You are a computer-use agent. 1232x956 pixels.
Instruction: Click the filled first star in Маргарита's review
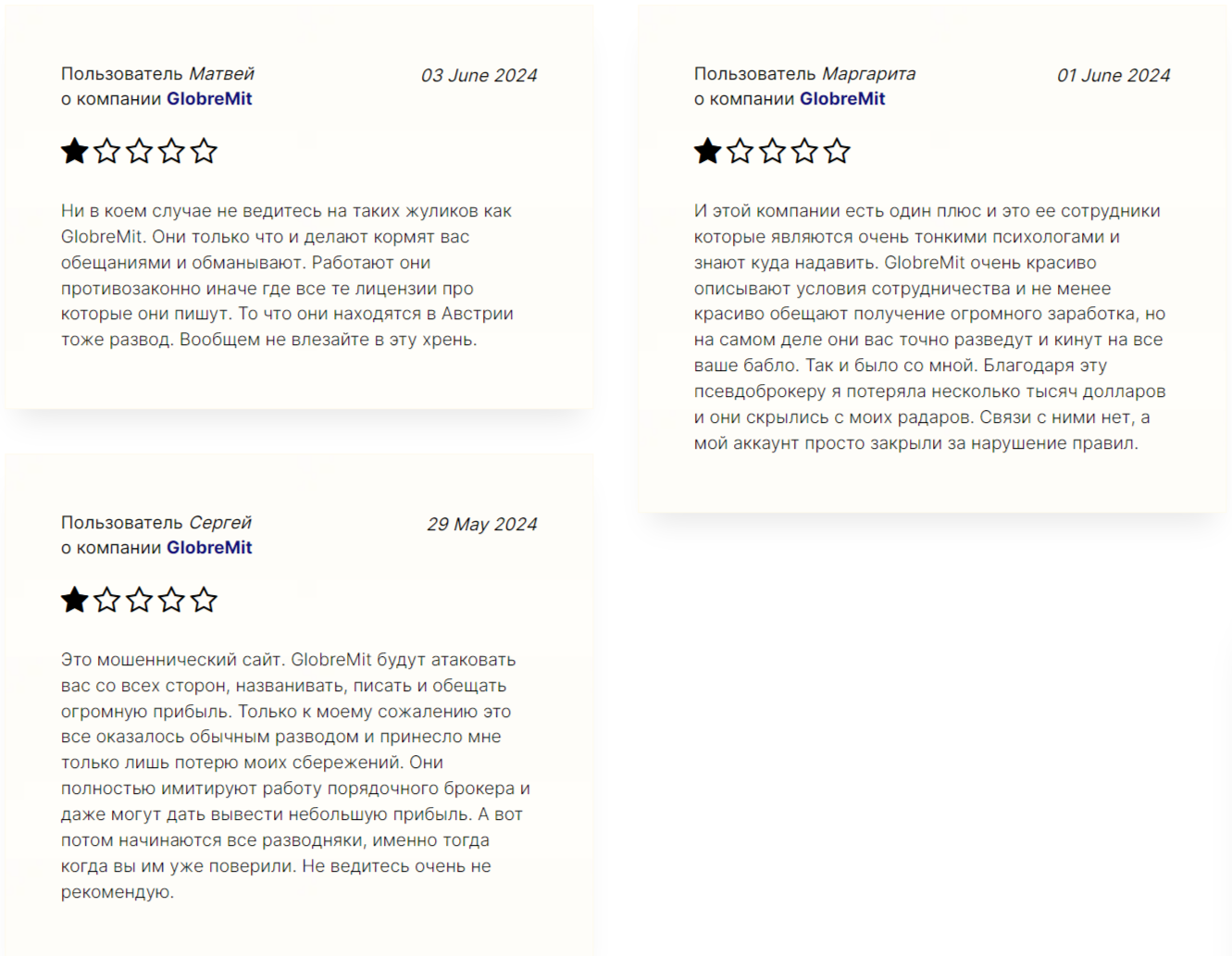tap(708, 151)
